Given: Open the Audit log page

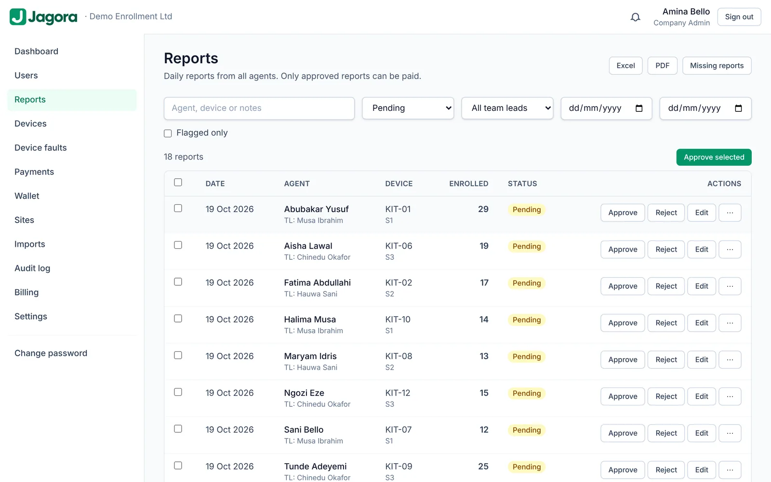Looking at the screenshot, I should click(x=72, y=268).
